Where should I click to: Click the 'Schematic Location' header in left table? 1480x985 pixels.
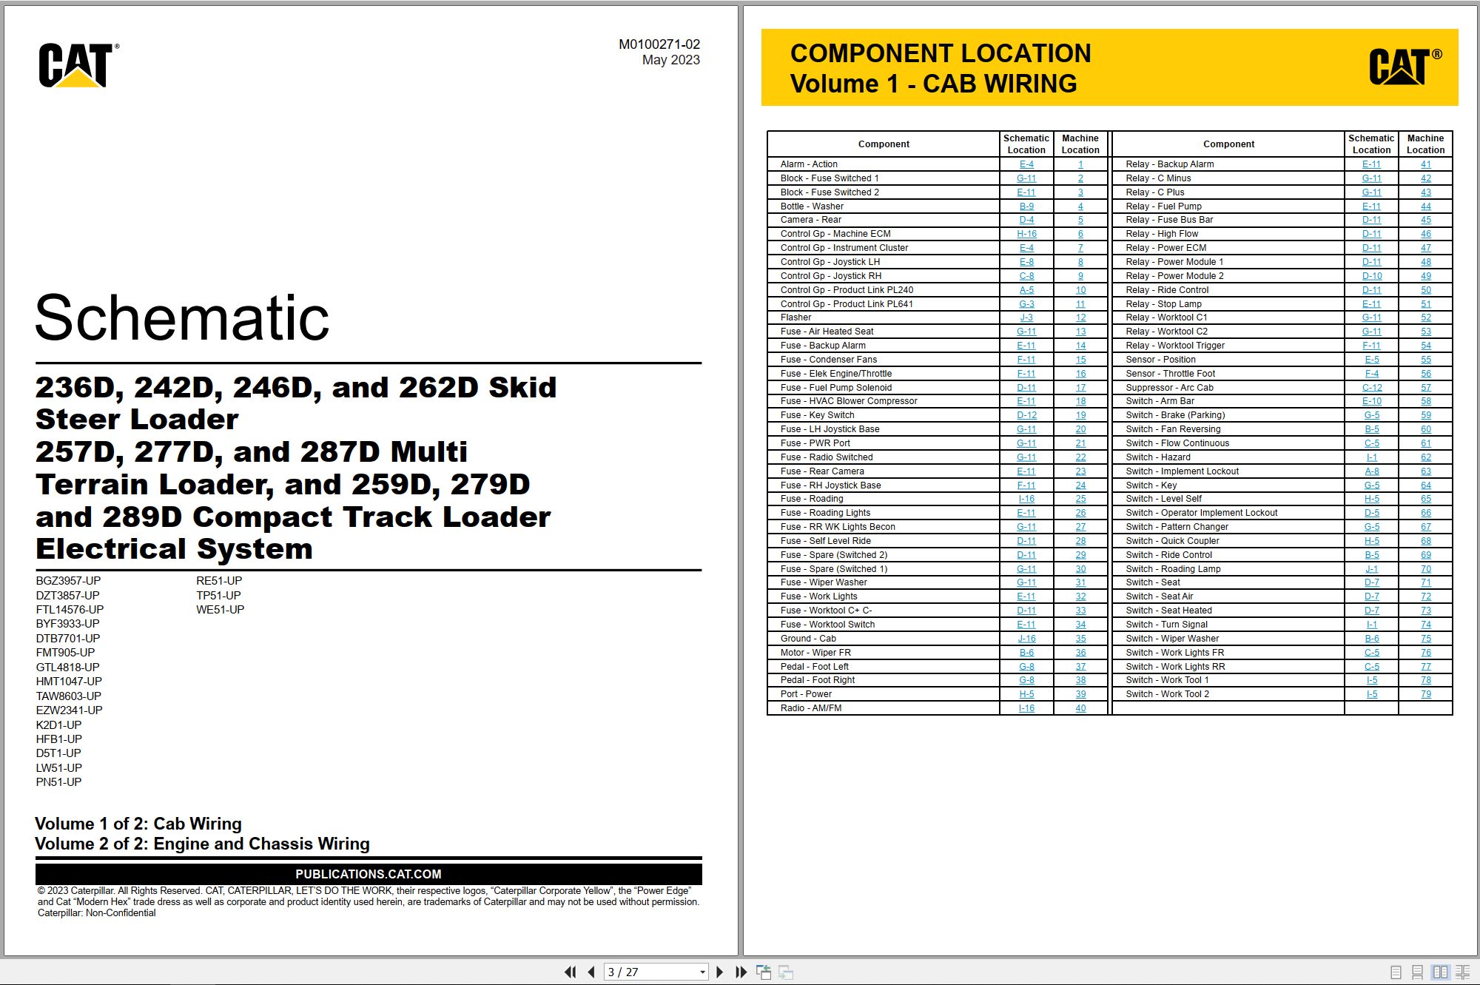pos(1026,144)
